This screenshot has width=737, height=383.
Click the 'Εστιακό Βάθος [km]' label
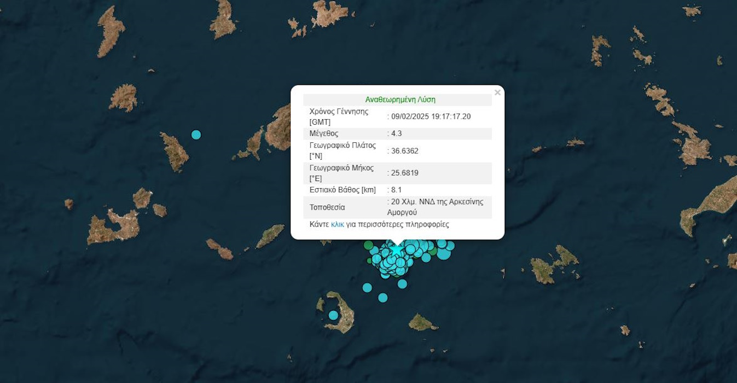click(x=343, y=190)
